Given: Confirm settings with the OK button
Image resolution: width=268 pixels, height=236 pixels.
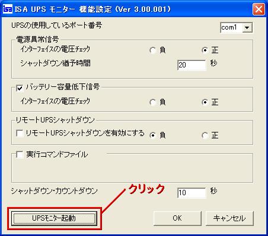Looking at the screenshot, I should (x=177, y=218).
